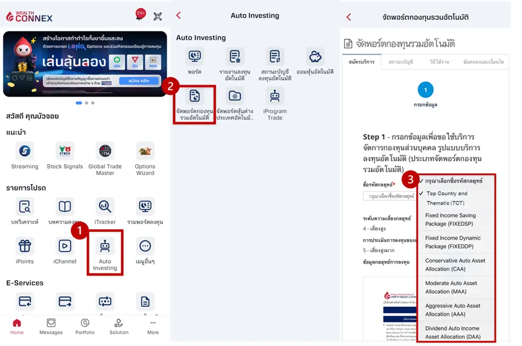Select Top Country and Thematic (TCT) option
This screenshot has height=346, width=522.
(x=446, y=198)
